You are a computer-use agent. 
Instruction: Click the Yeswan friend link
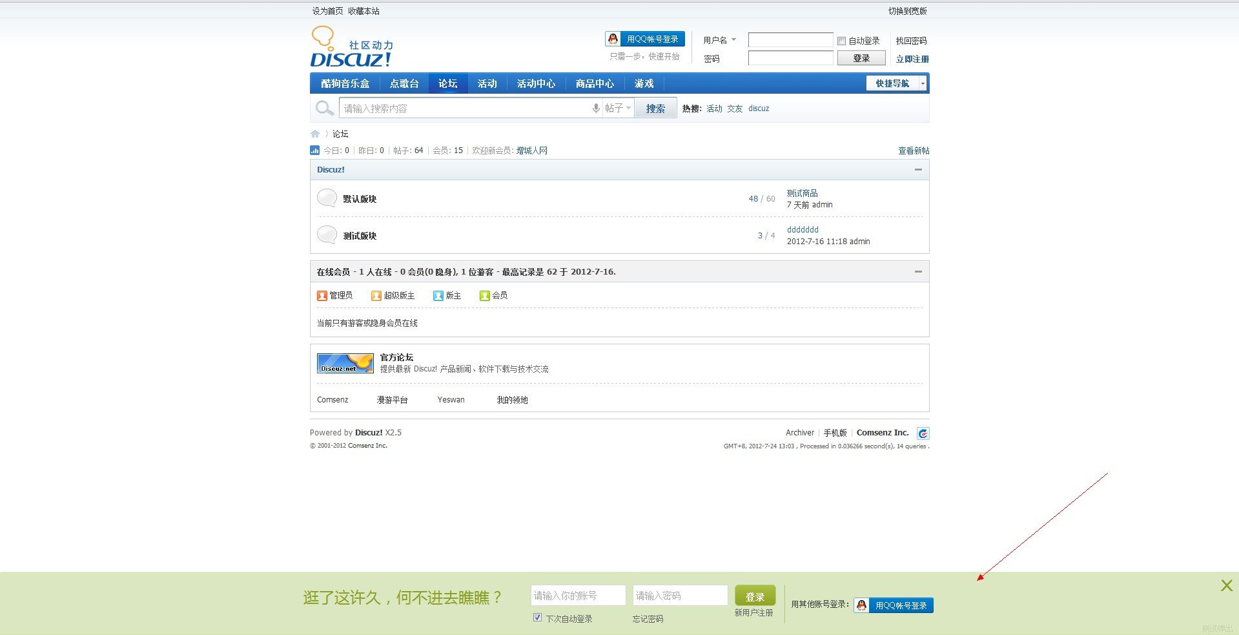click(451, 400)
